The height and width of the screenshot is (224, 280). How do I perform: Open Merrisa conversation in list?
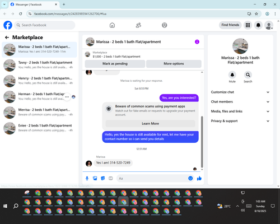[39, 113]
